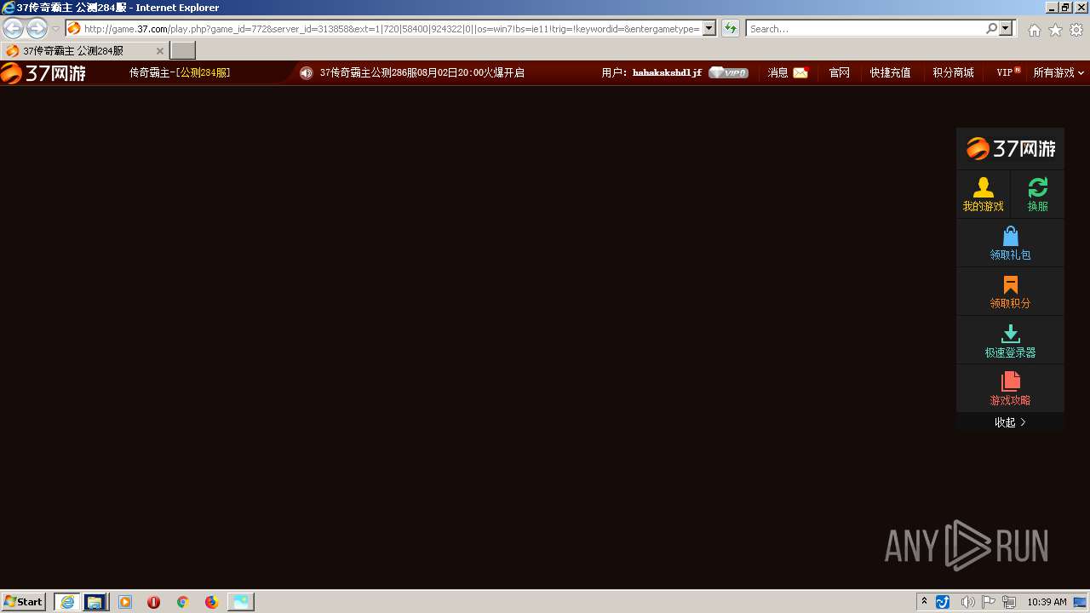1090x613 pixels.
Task: Open 我的游戏 in the side panel
Action: (983, 194)
